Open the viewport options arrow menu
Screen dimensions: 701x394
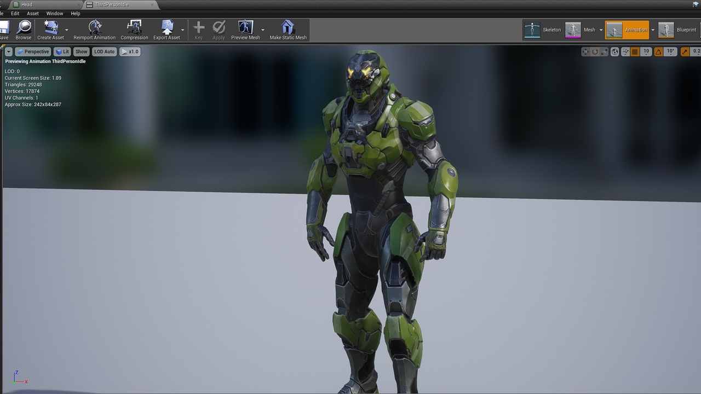(x=9, y=51)
